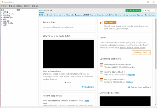Click the Recent Files heading
This screenshot has width=157, height=108.
coord(49,22)
